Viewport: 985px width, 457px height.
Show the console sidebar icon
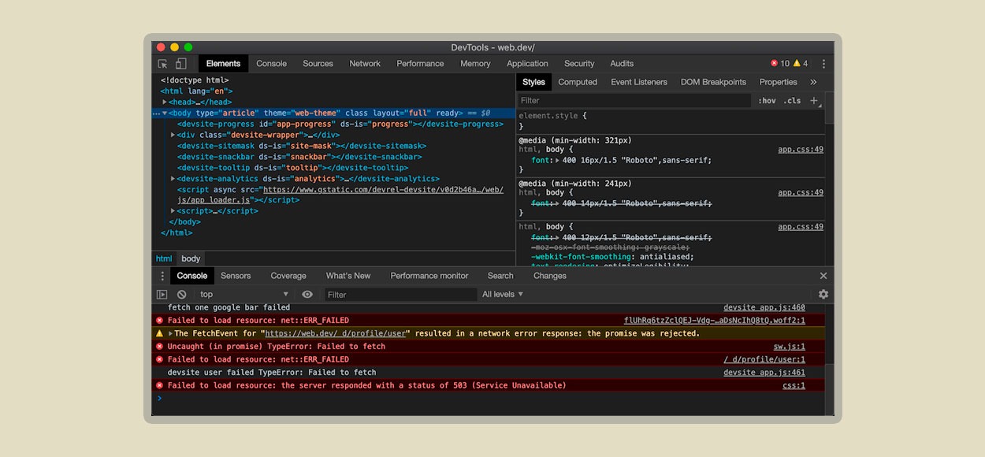pos(162,295)
